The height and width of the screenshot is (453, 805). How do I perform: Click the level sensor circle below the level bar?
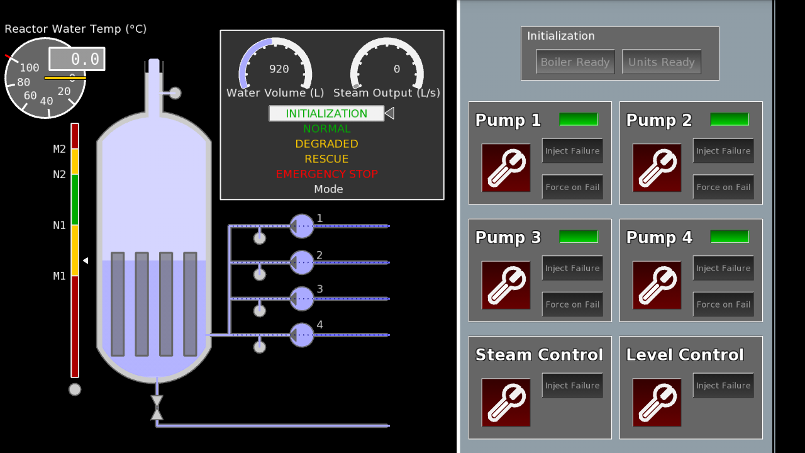pyautogui.click(x=75, y=389)
